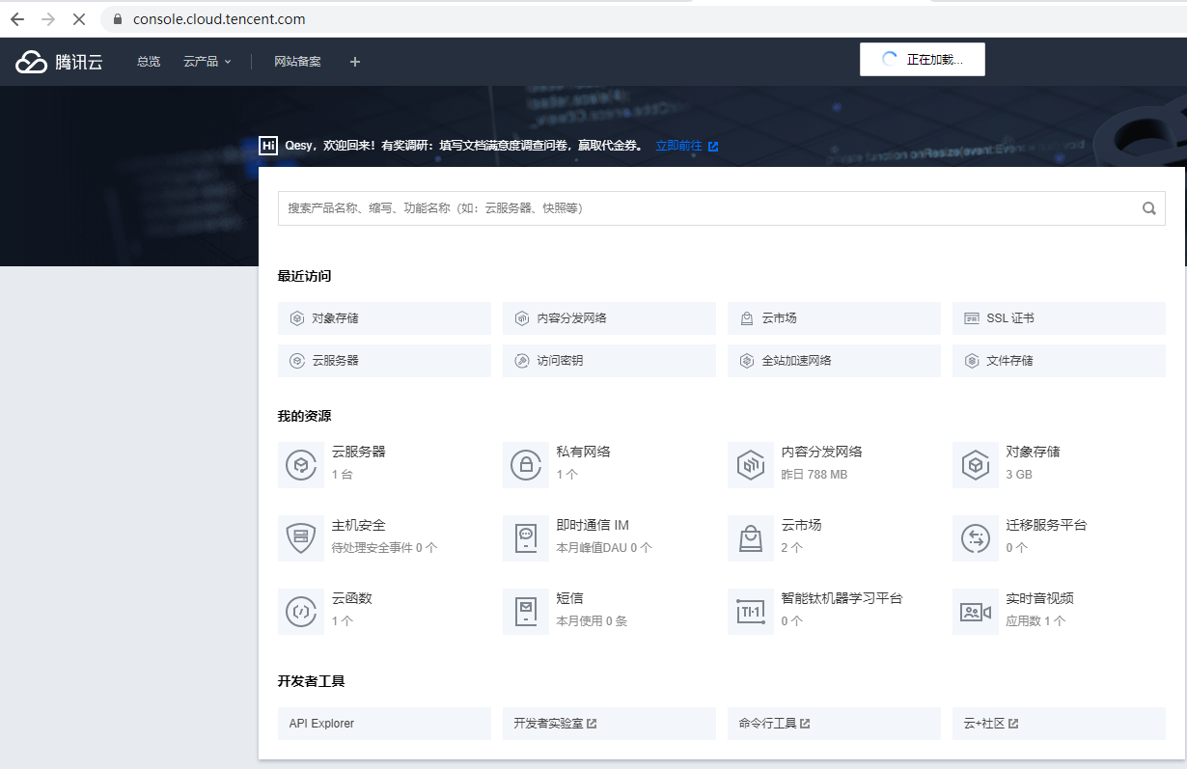The image size is (1187, 769).
Task: Click browser forward arrow button
Action: tap(48, 19)
